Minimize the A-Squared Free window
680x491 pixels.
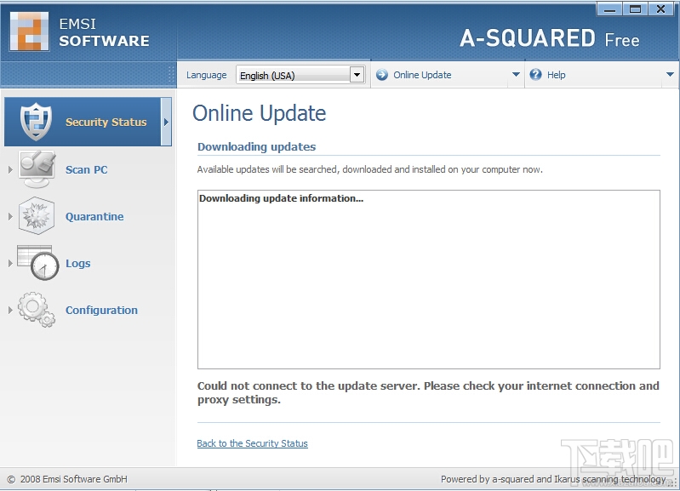[609, 9]
